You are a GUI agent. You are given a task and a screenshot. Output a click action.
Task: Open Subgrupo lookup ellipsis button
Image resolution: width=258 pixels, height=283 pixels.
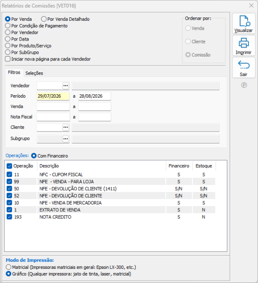pos(66,139)
